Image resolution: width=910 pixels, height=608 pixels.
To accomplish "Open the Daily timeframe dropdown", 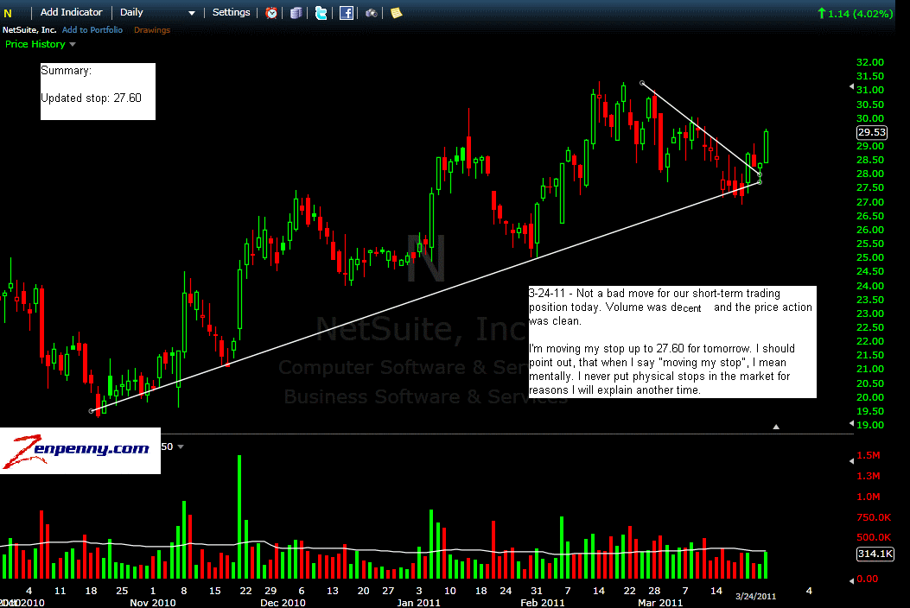I will click(157, 12).
